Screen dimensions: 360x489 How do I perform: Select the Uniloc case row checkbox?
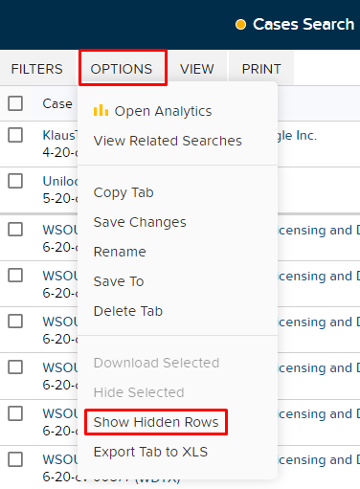15,181
